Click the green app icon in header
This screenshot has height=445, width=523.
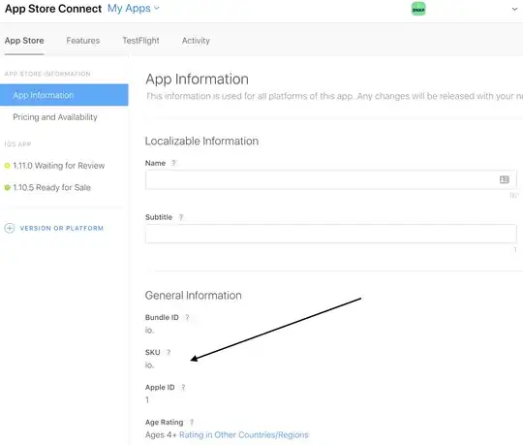tap(418, 9)
